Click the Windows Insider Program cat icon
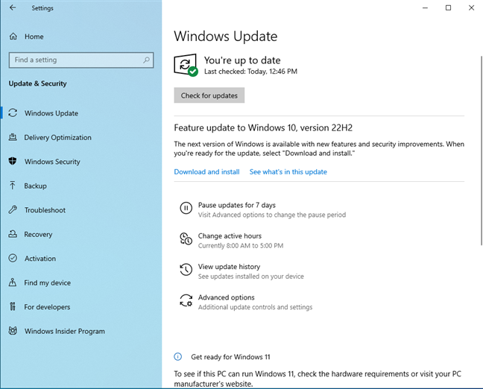 [x=13, y=331]
